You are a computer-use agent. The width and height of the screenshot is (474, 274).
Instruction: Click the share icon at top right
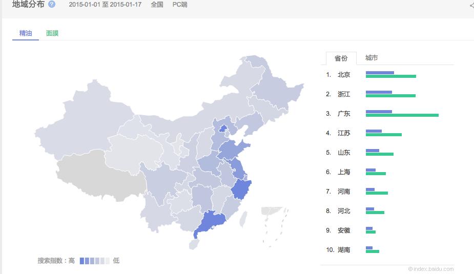click(x=472, y=5)
